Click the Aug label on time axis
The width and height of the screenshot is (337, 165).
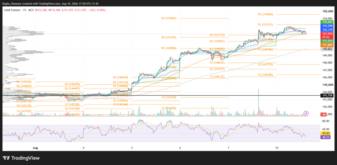click(x=35, y=148)
